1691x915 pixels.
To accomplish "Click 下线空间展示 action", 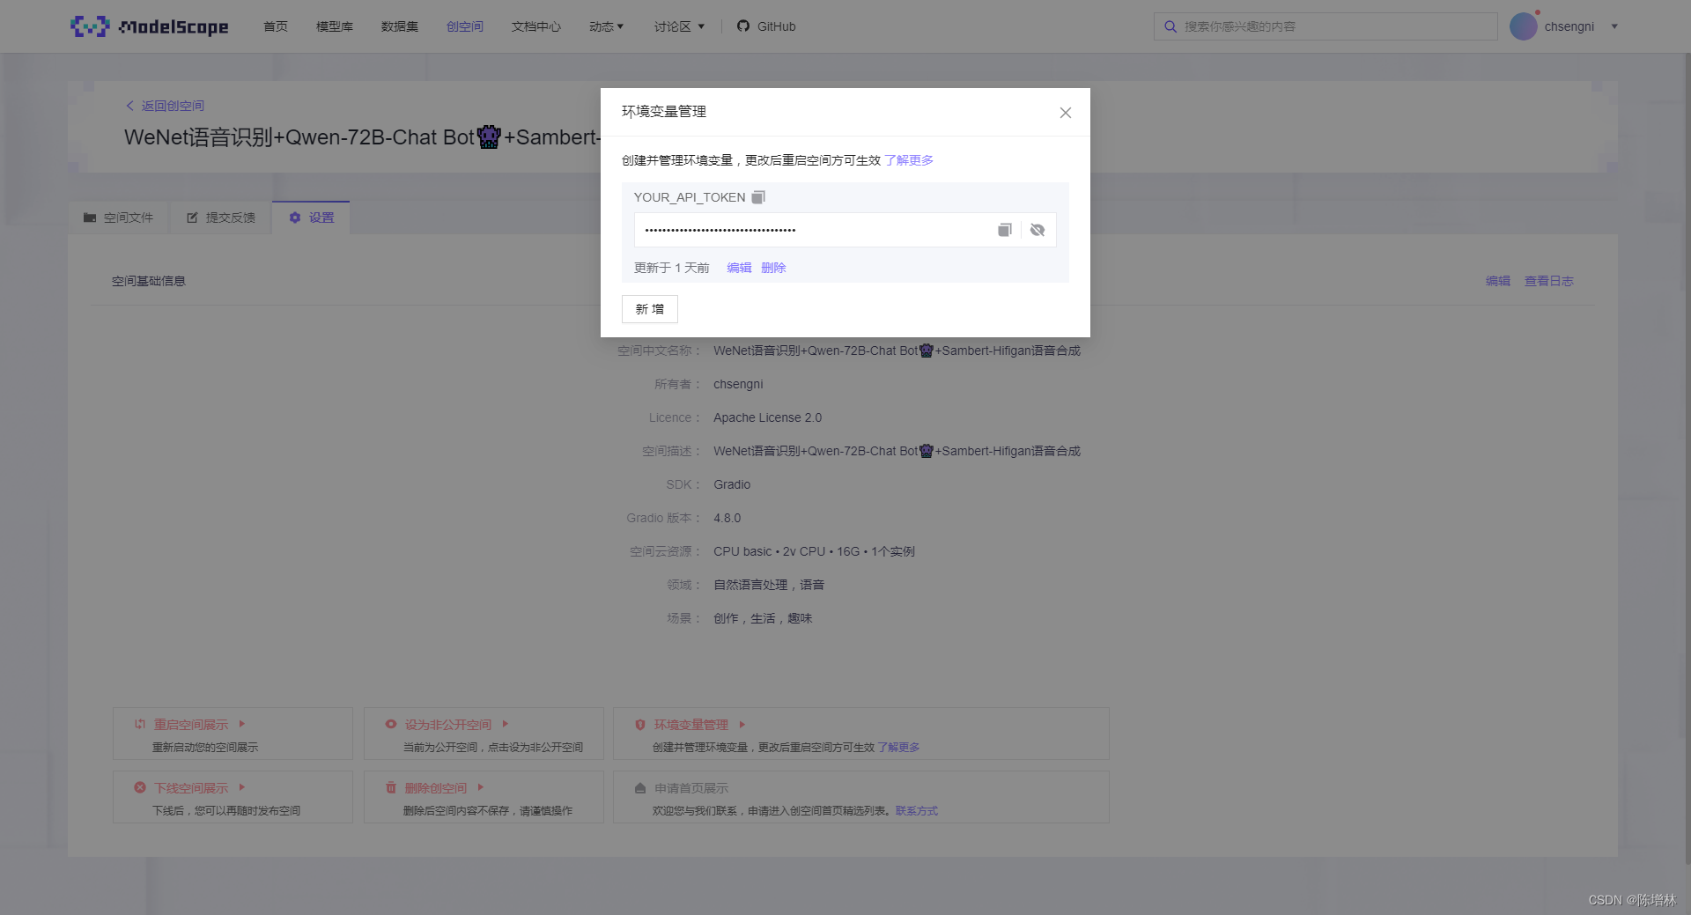I will click(x=191, y=788).
